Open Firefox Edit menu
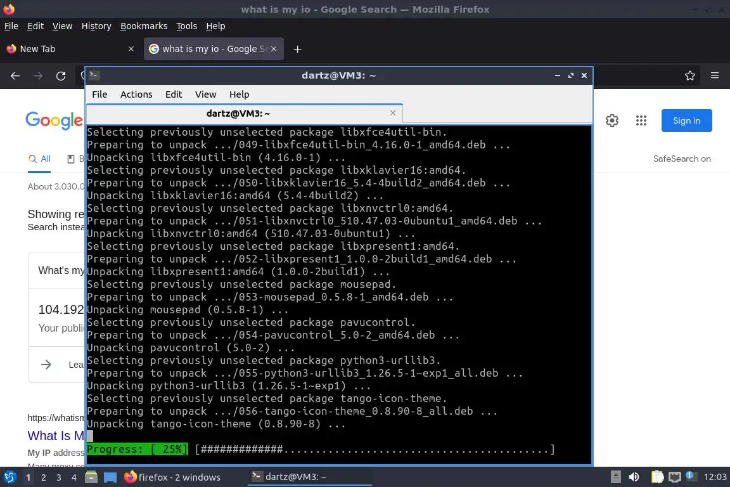 coord(35,26)
